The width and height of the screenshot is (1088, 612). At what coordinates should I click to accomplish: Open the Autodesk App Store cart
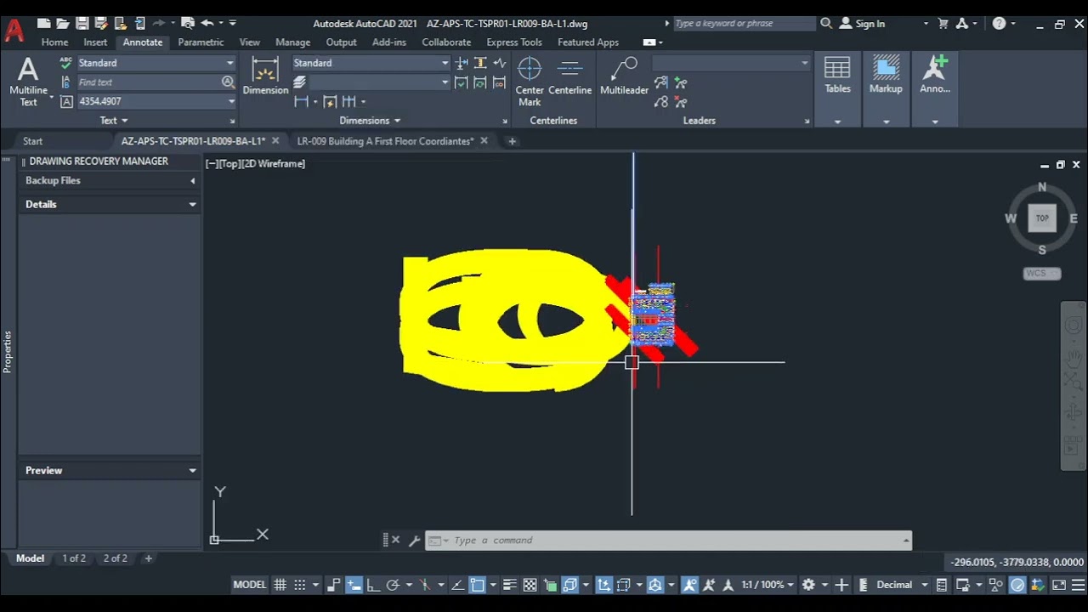click(943, 24)
